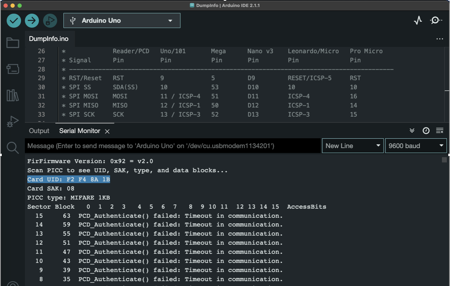Click the 'Sector Block' header line
Screen dimensions: 450x286
[177, 207]
